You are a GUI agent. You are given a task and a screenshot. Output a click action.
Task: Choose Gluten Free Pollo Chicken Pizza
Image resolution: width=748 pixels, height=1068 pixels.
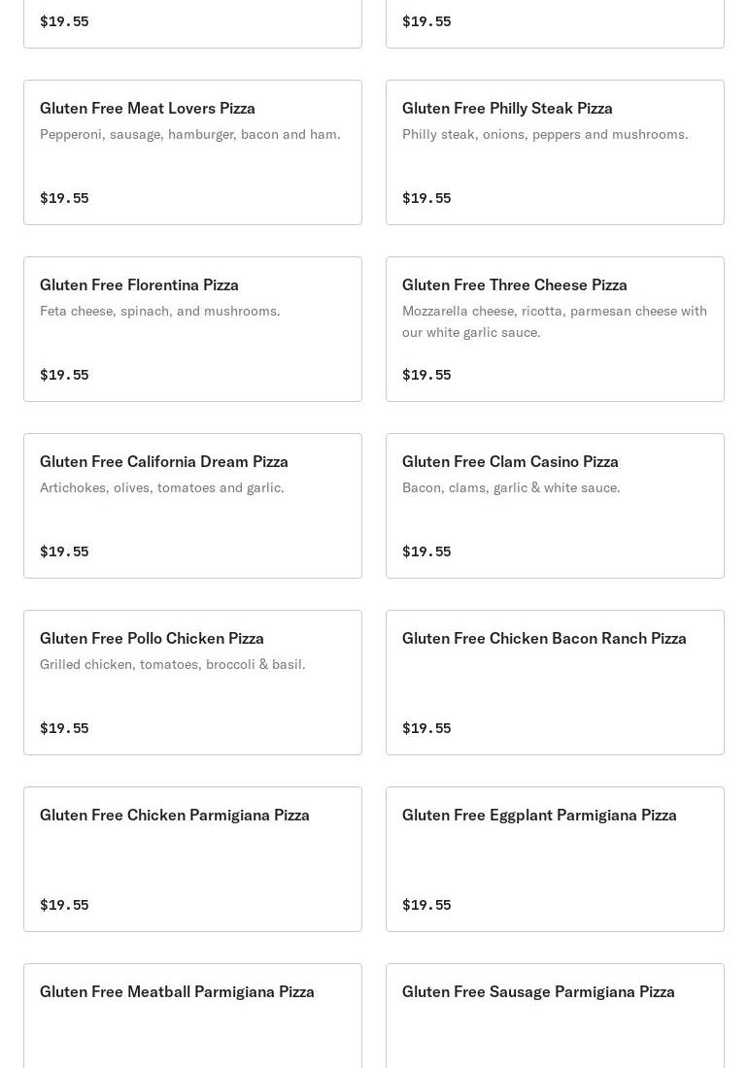pos(192,683)
